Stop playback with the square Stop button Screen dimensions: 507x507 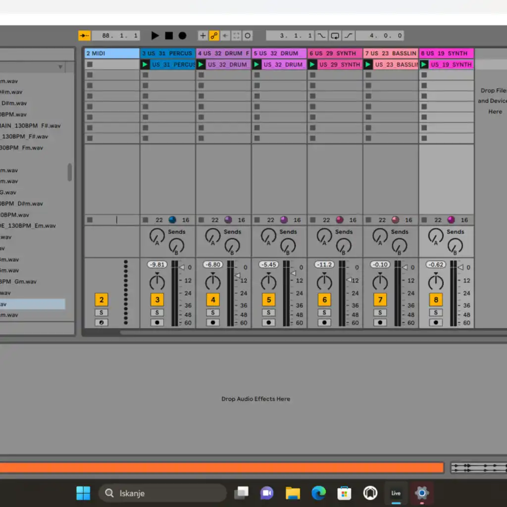pyautogui.click(x=169, y=36)
